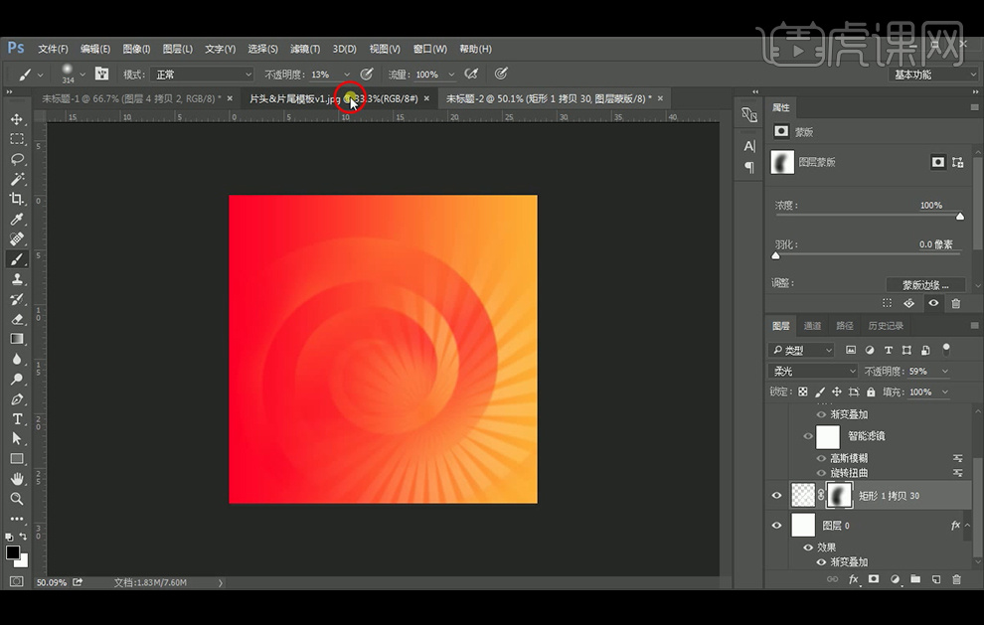Click the 浓度 slider handle
984x625 pixels.
click(960, 216)
